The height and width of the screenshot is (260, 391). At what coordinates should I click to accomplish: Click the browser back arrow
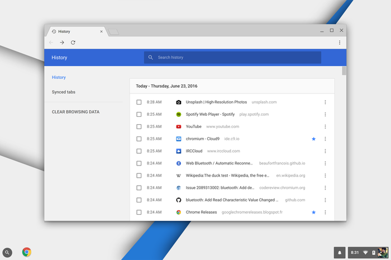pyautogui.click(x=51, y=42)
